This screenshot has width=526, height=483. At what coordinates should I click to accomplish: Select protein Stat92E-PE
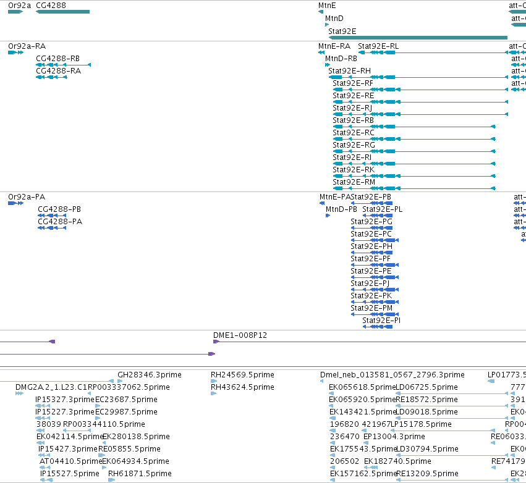pyautogui.click(x=371, y=272)
